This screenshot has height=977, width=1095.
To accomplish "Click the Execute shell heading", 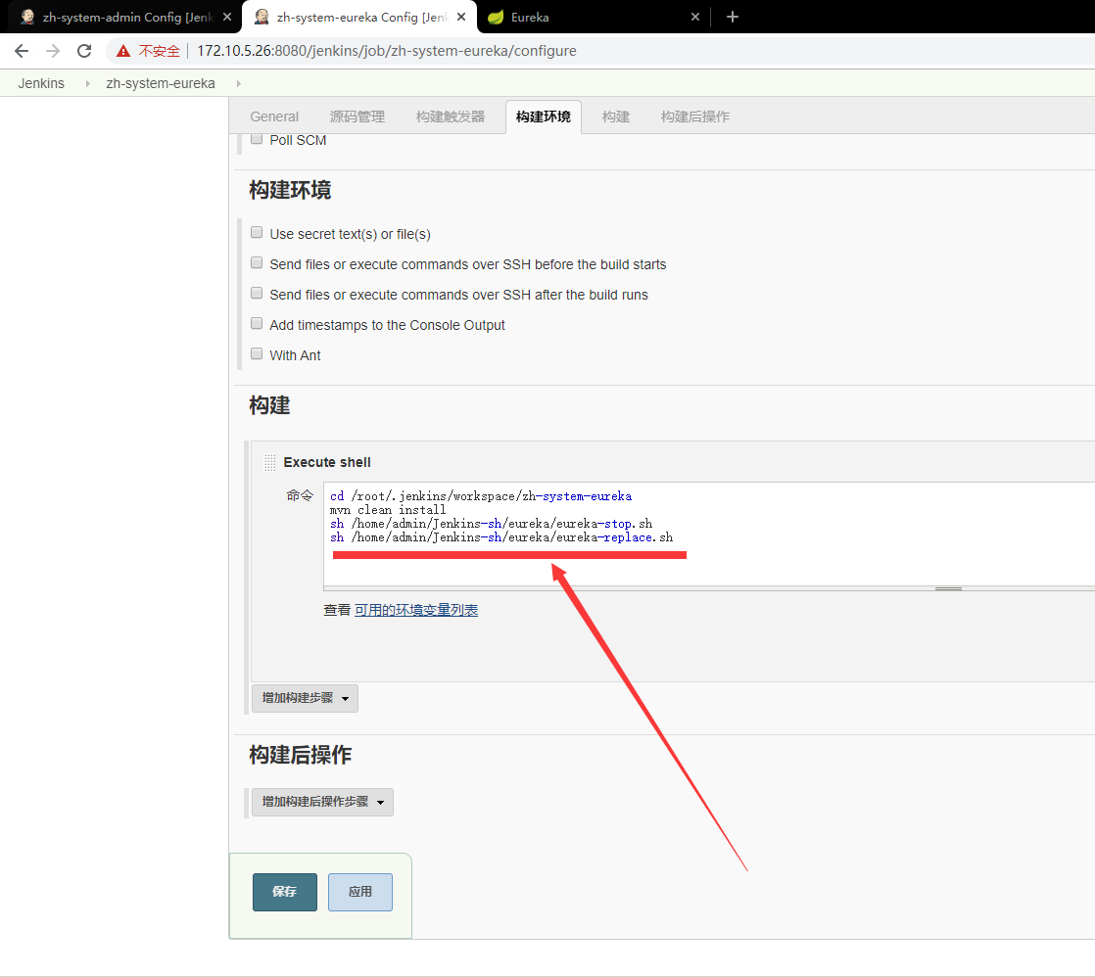I will click(327, 462).
